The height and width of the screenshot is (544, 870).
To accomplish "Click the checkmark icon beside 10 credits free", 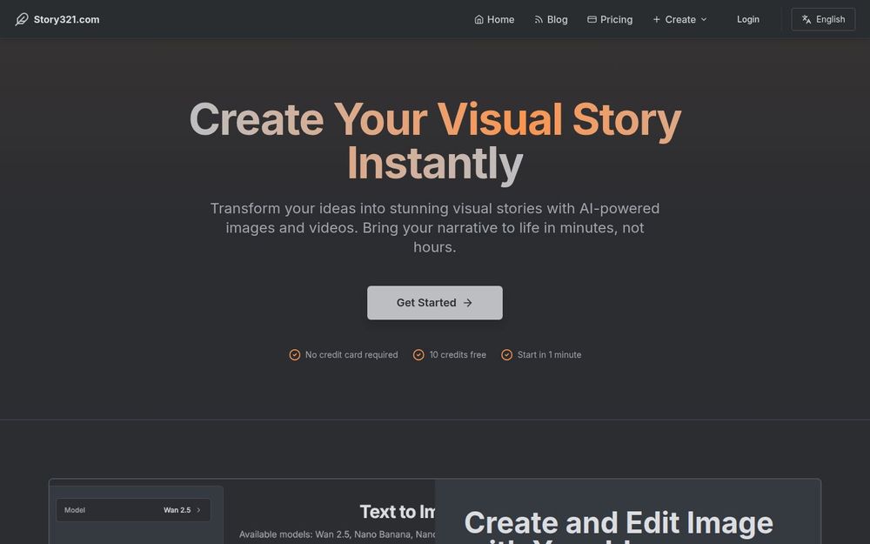I will [419, 355].
